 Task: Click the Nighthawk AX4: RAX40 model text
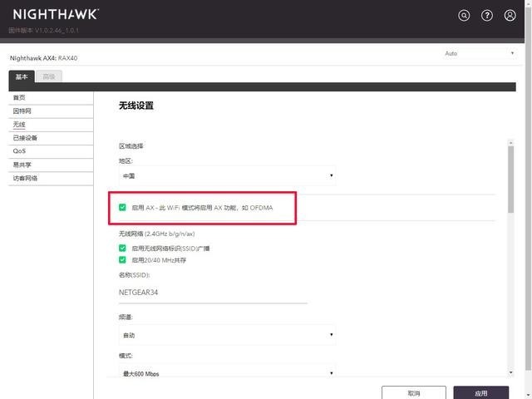(43, 58)
